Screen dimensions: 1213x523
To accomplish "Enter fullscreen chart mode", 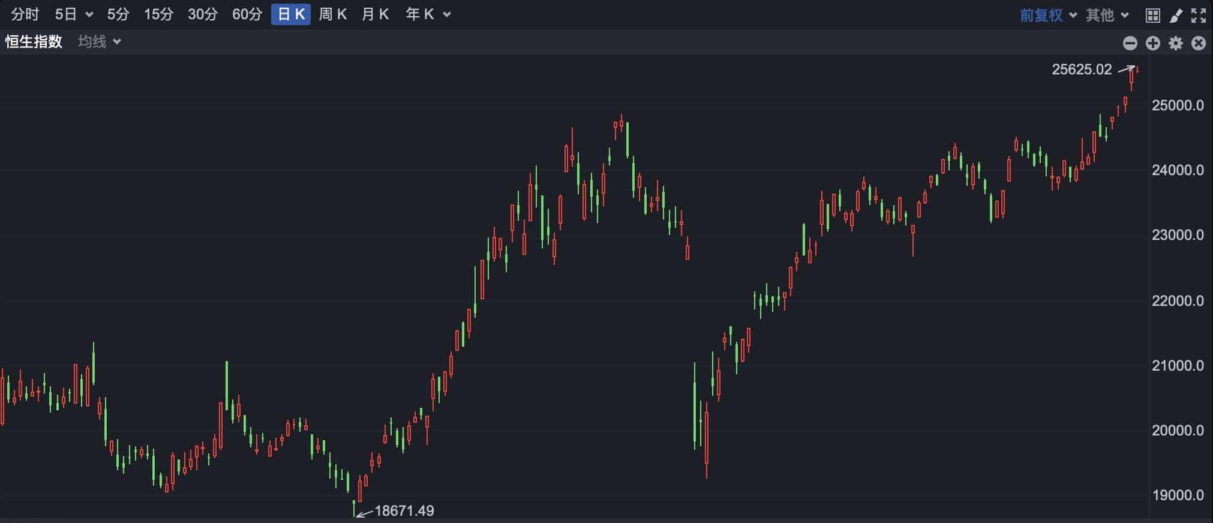I will [x=1199, y=16].
